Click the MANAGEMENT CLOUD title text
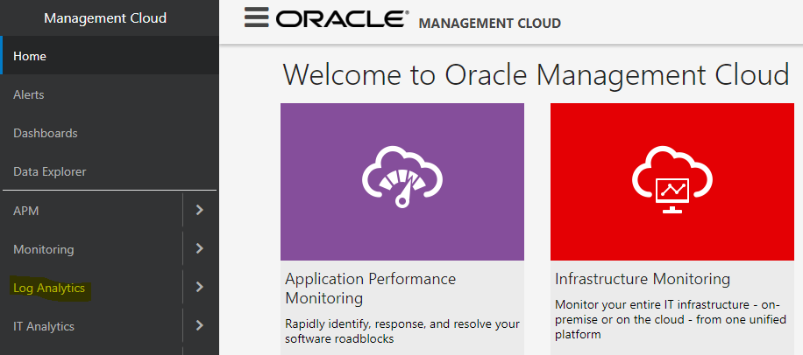Viewport: 803px width, 355px height. coord(489,23)
